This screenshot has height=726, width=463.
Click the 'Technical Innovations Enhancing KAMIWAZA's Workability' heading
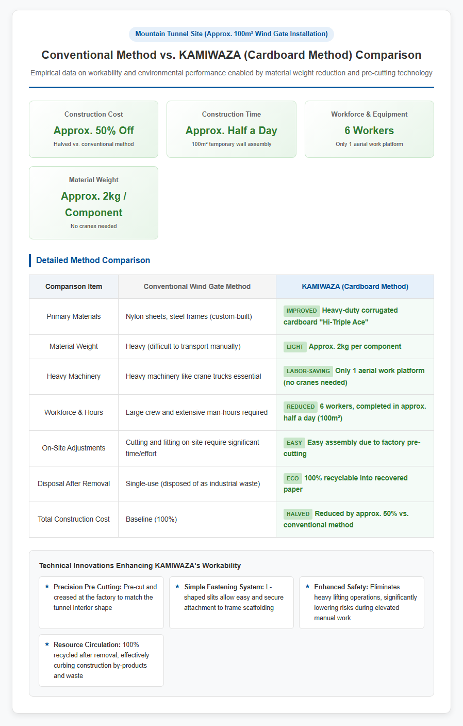[x=140, y=566]
